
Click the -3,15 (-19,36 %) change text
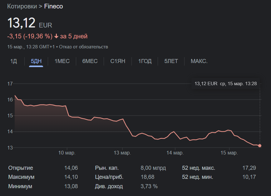(30, 36)
